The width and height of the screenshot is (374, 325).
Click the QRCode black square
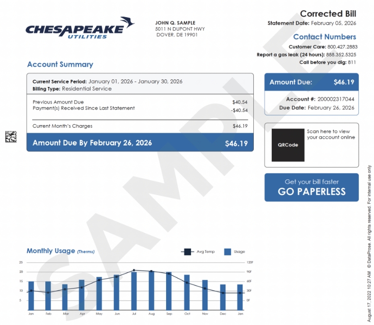pos(288,145)
